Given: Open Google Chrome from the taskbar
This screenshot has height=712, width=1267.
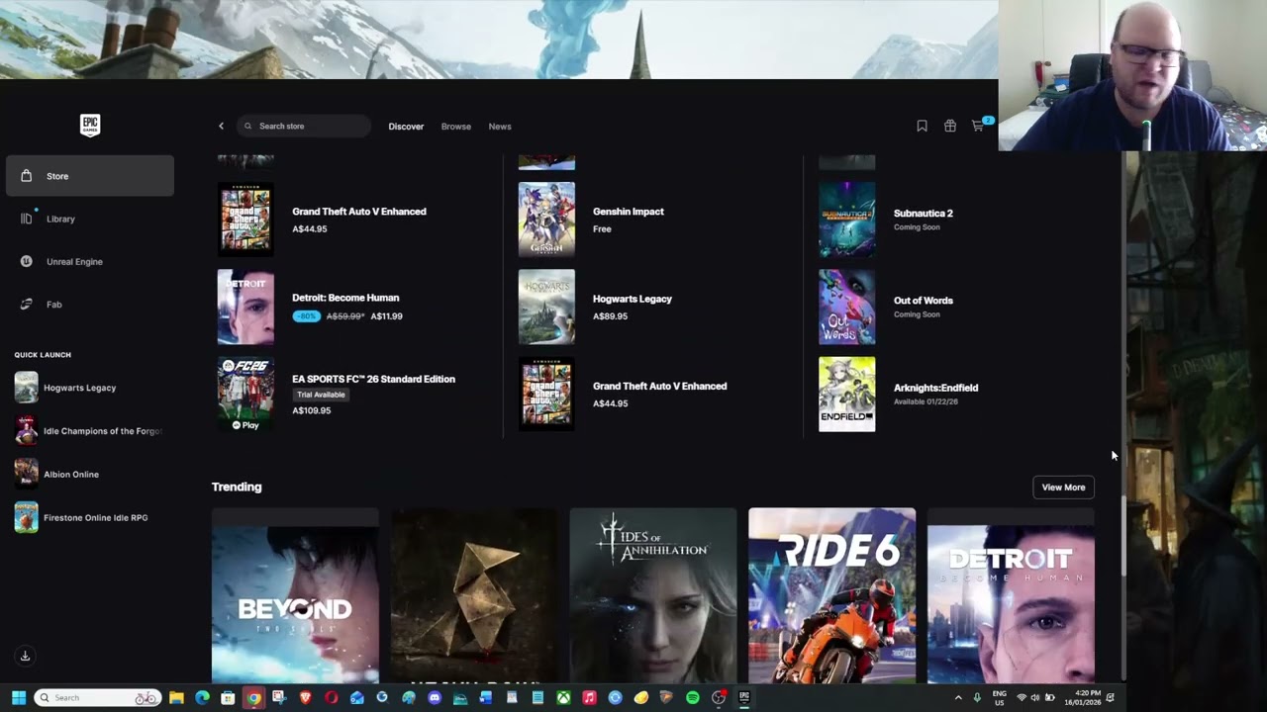Looking at the screenshot, I should pos(253,697).
